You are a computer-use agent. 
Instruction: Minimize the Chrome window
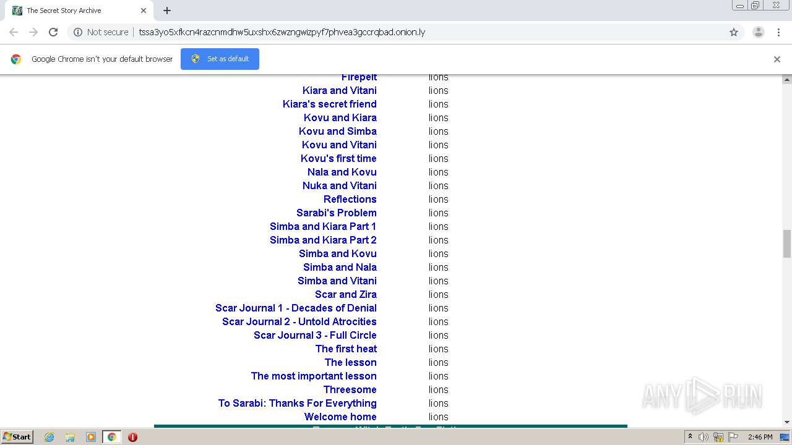click(740, 5)
